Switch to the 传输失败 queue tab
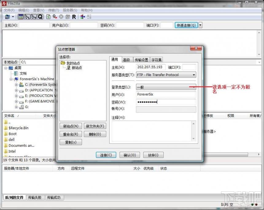This screenshot has height=210, width=264. click(35, 197)
